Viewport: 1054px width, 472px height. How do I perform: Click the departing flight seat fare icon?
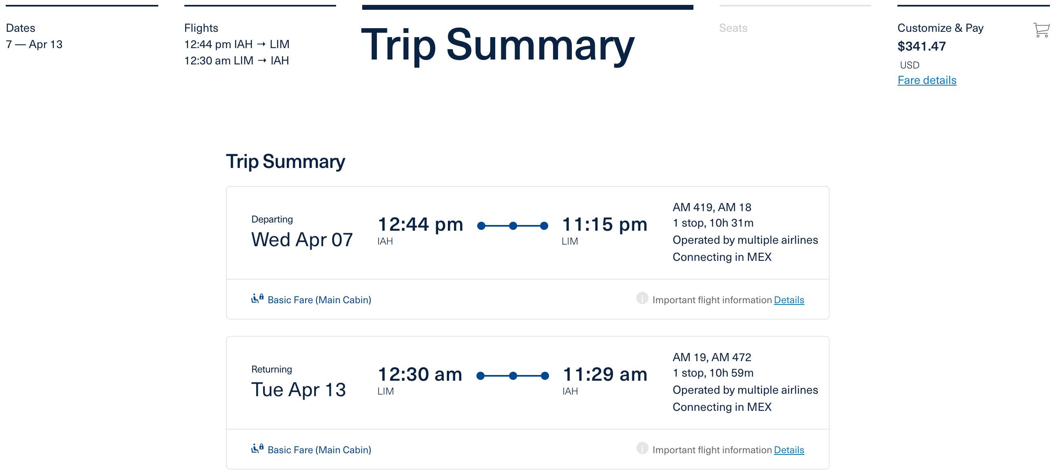257,299
